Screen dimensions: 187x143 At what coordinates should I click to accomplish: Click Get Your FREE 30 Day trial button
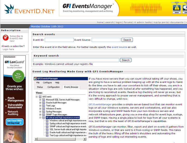tap(15, 122)
